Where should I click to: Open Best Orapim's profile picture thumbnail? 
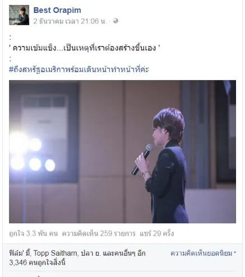[x=19, y=15]
